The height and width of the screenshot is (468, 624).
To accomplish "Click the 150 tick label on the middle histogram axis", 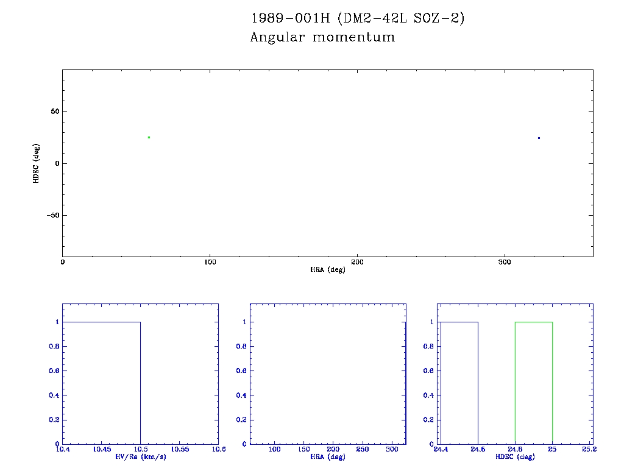I will pyautogui.click(x=304, y=450).
